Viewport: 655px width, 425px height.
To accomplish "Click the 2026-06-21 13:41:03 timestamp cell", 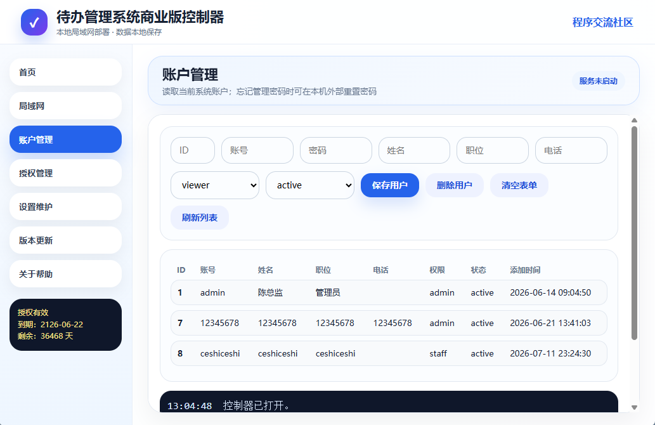I will tap(550, 323).
